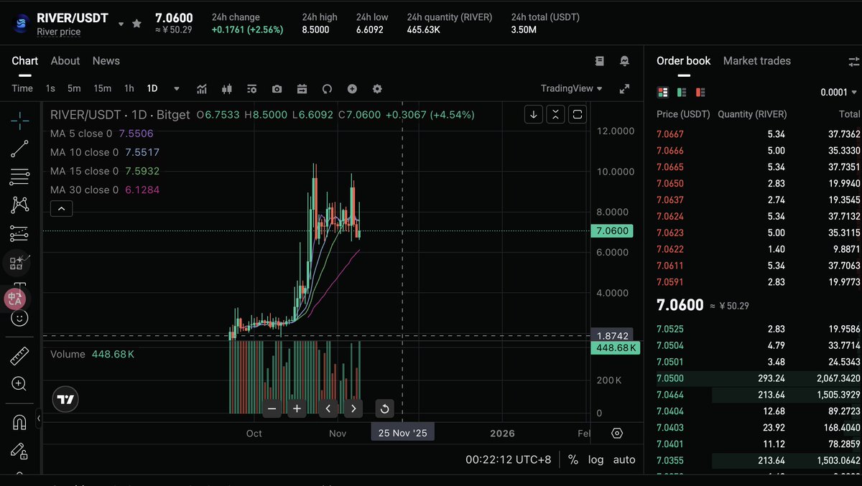Expand the chart to fullscreen
This screenshot has width=862, height=486.
(624, 89)
